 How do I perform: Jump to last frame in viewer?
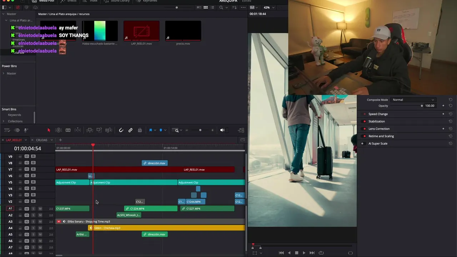[312, 253]
